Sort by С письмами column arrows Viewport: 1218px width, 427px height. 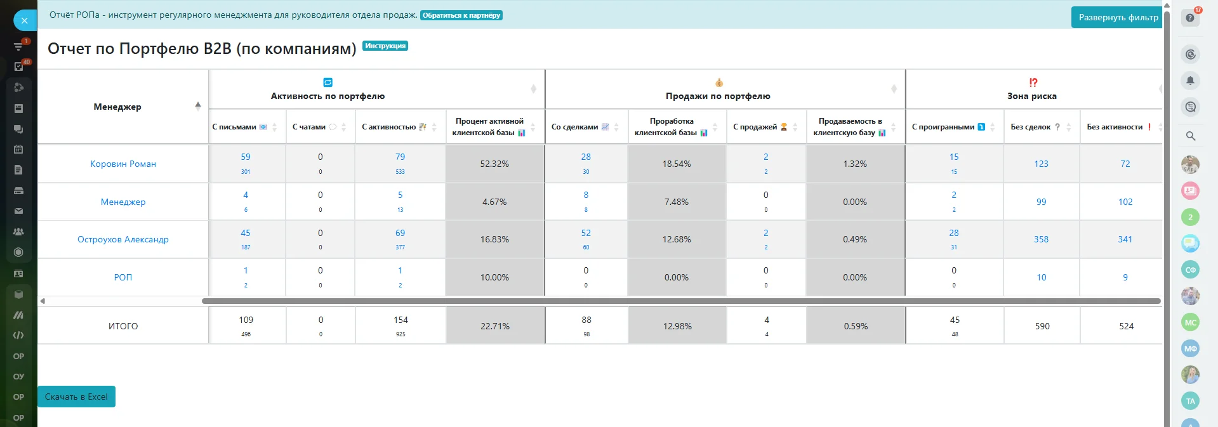pos(274,127)
